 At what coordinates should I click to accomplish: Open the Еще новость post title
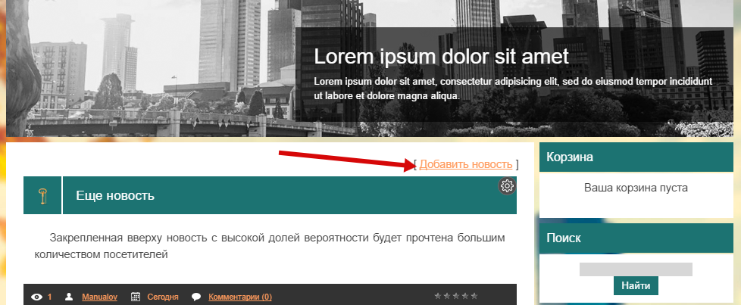115,196
